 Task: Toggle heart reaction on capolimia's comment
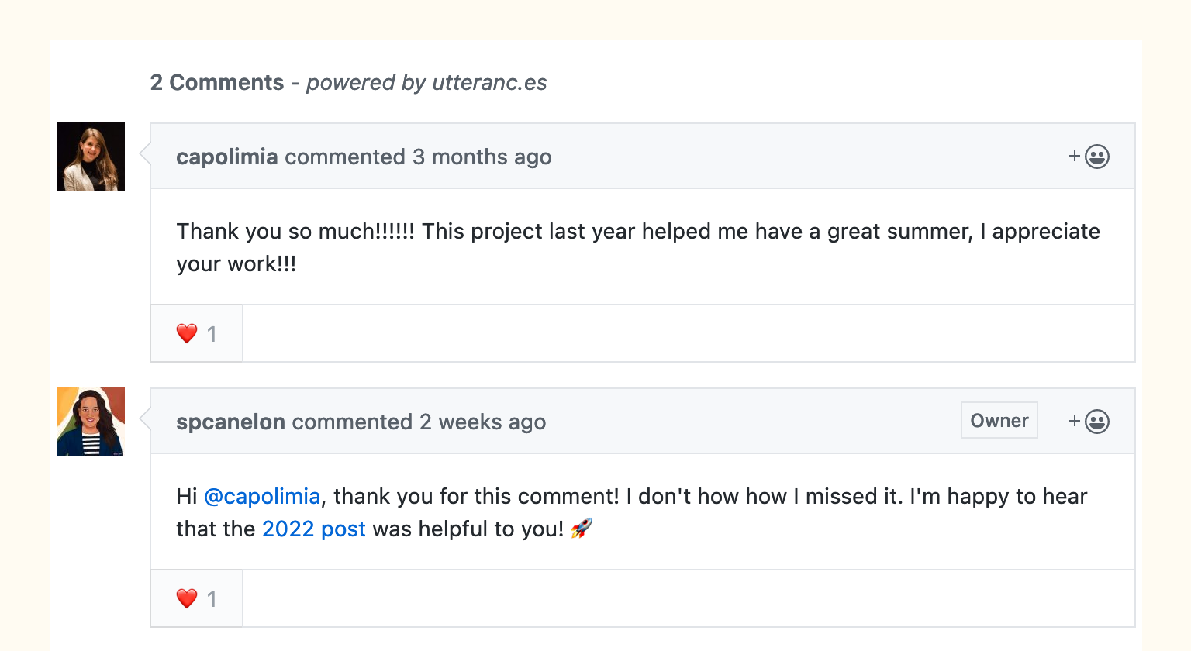(197, 333)
